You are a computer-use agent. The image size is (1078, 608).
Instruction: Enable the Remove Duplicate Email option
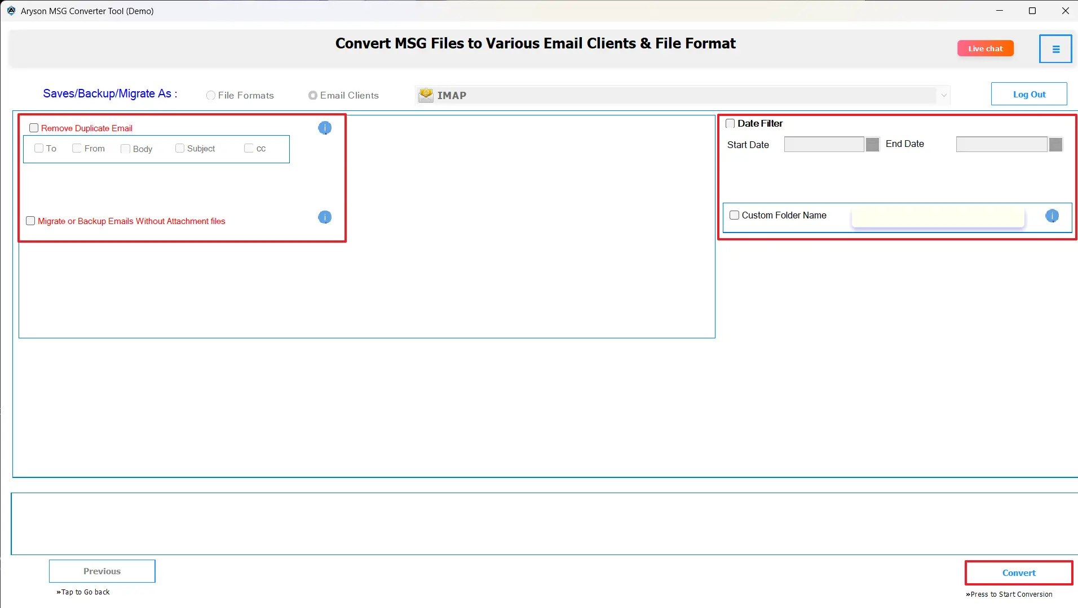(x=34, y=128)
